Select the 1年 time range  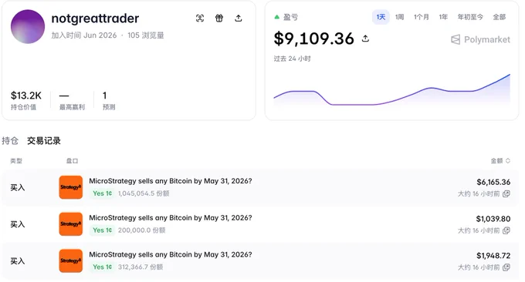point(443,17)
